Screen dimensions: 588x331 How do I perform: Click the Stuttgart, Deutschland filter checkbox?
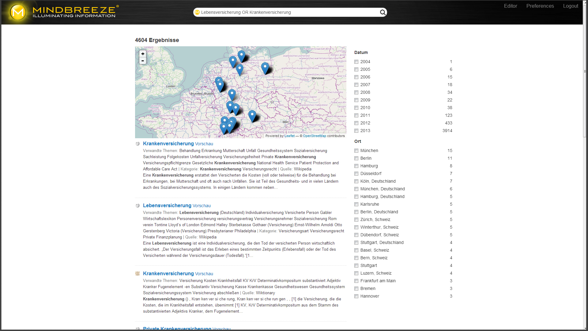tap(356, 243)
